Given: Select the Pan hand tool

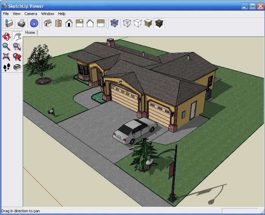Looking at the screenshot, I should tap(17, 36).
